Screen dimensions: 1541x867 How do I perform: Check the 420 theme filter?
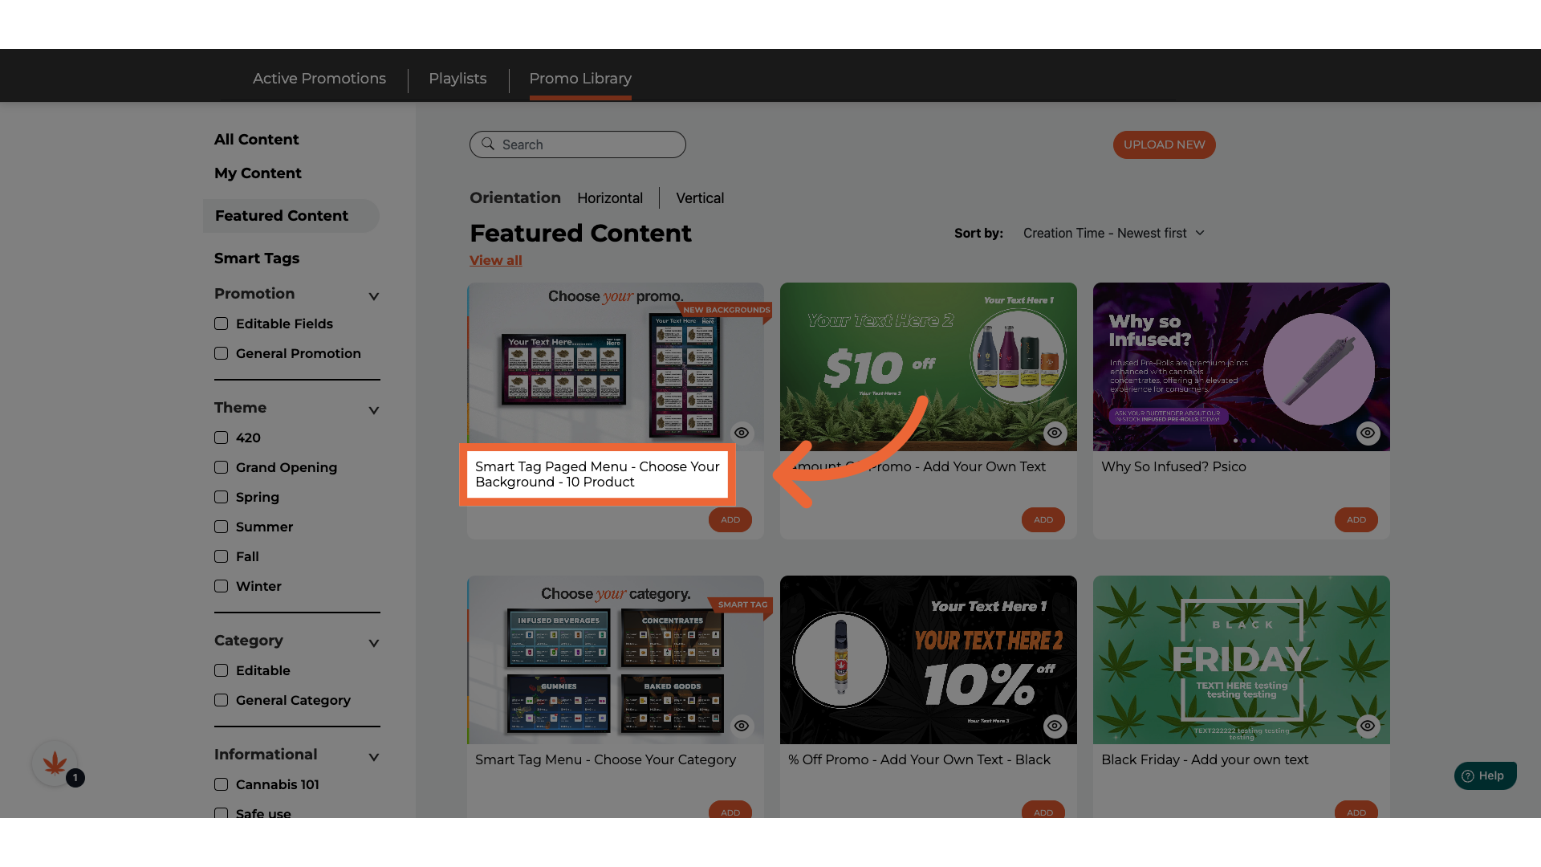coord(222,438)
